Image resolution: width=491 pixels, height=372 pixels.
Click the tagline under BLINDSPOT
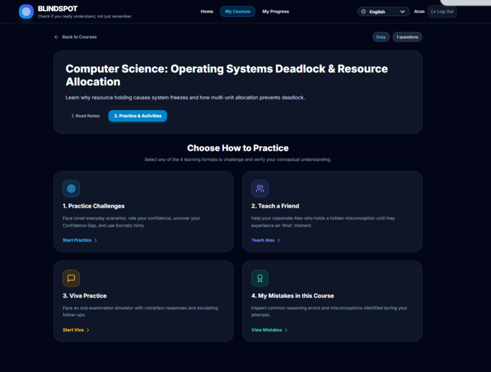(85, 16)
